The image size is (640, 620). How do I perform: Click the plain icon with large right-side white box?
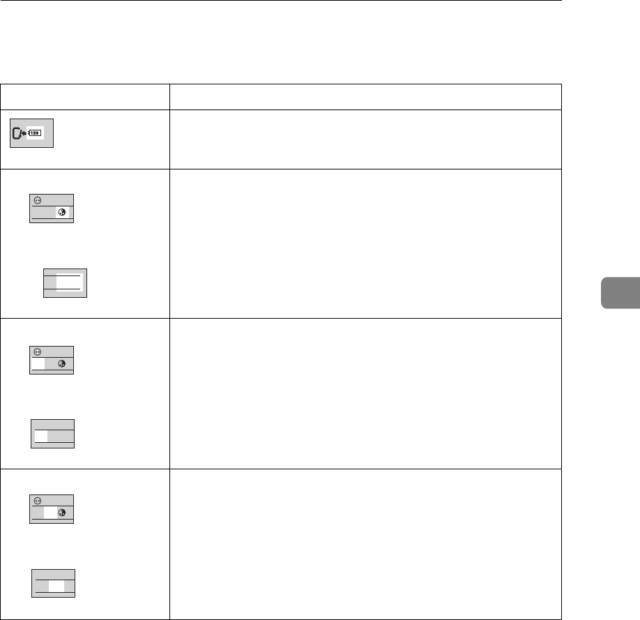point(65,282)
